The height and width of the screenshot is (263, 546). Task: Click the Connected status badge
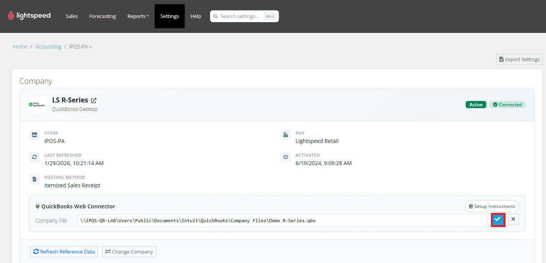(x=507, y=104)
